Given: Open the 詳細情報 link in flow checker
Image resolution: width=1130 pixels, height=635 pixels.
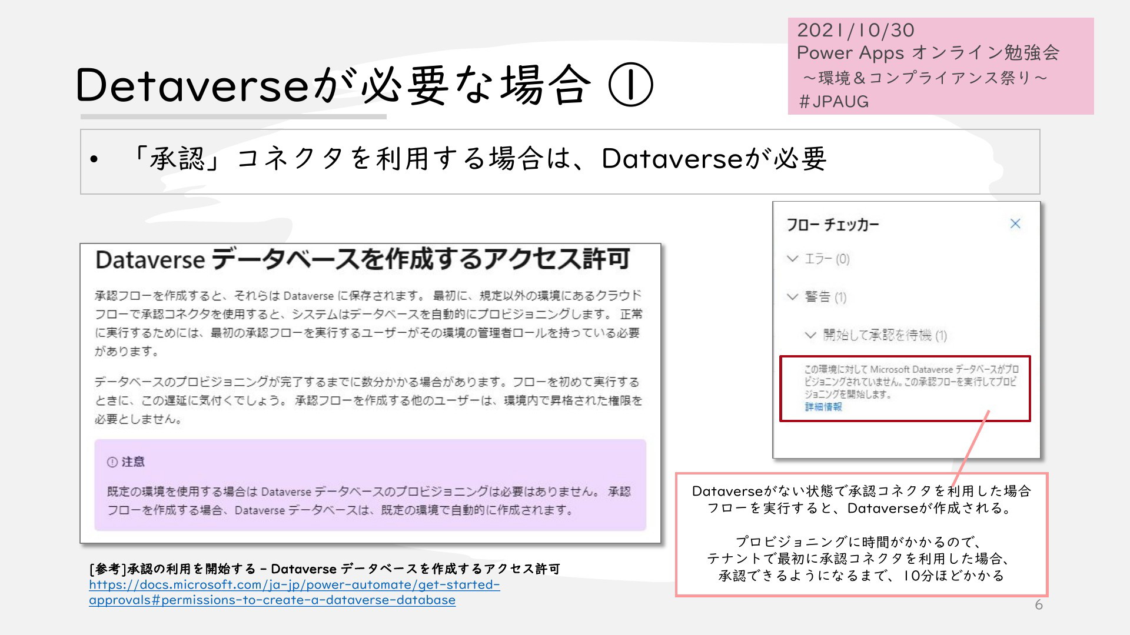Looking at the screenshot, I should [x=823, y=407].
